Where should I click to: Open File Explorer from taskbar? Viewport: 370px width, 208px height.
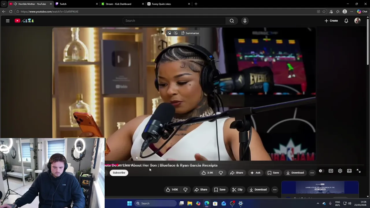pyautogui.click(x=190, y=203)
